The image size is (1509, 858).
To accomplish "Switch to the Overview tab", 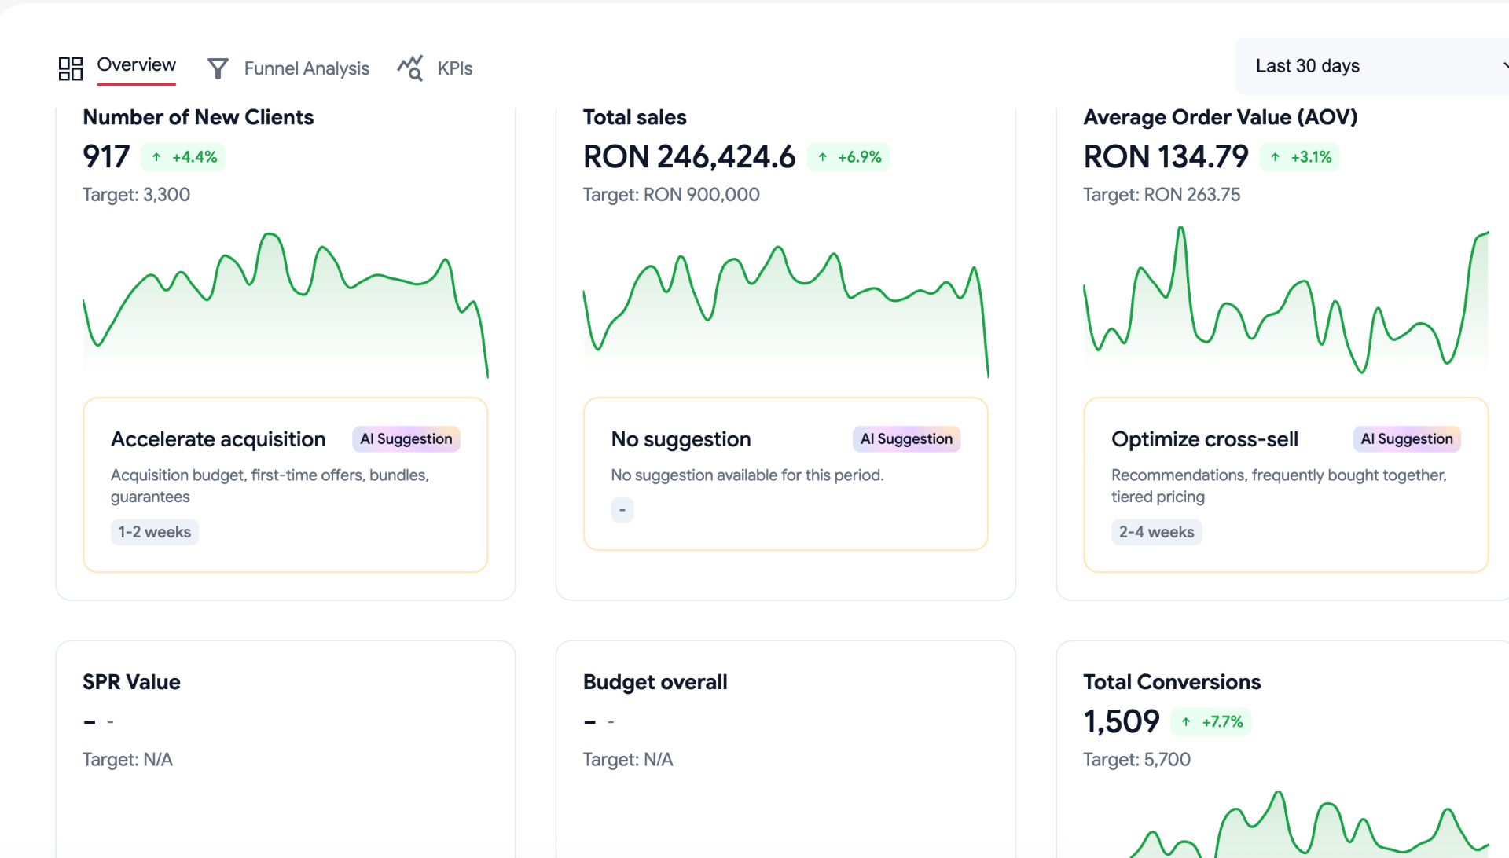I will pos(136,65).
